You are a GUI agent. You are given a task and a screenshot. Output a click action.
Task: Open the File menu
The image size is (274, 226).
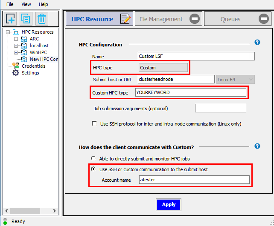[10, 4]
